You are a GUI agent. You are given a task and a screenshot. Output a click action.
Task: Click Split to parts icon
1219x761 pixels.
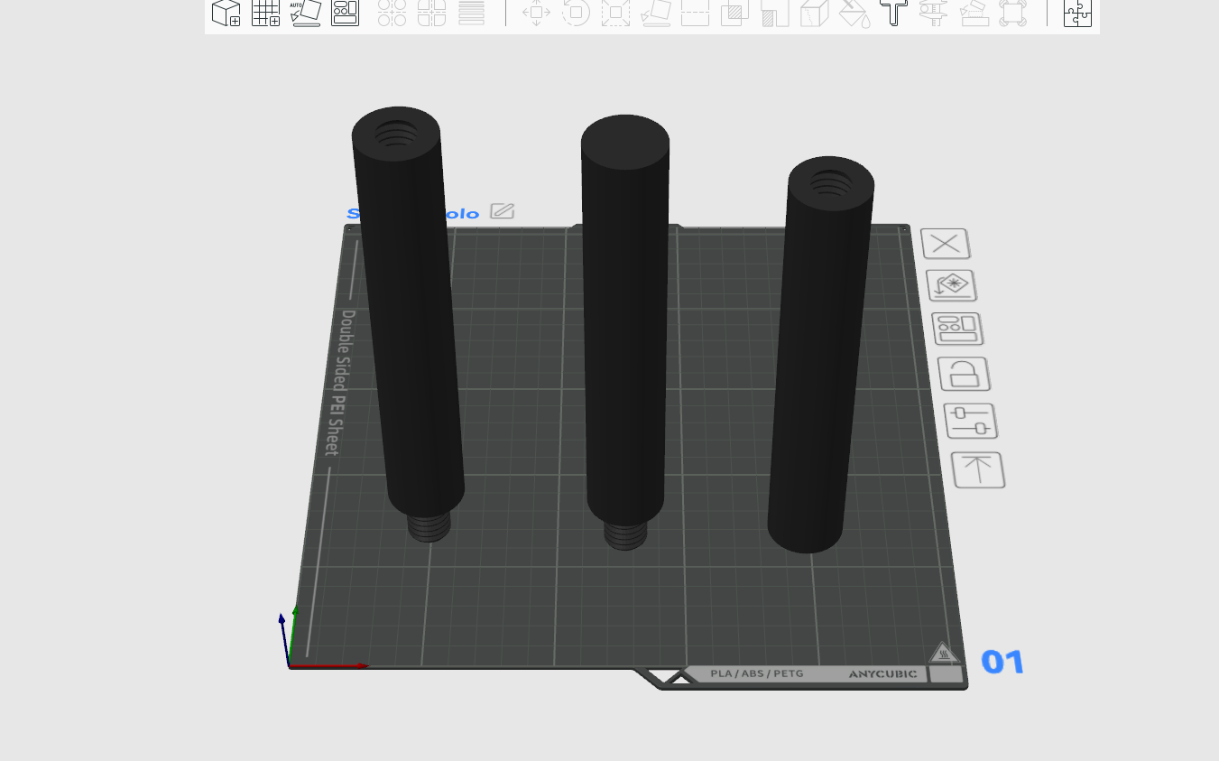[431, 13]
